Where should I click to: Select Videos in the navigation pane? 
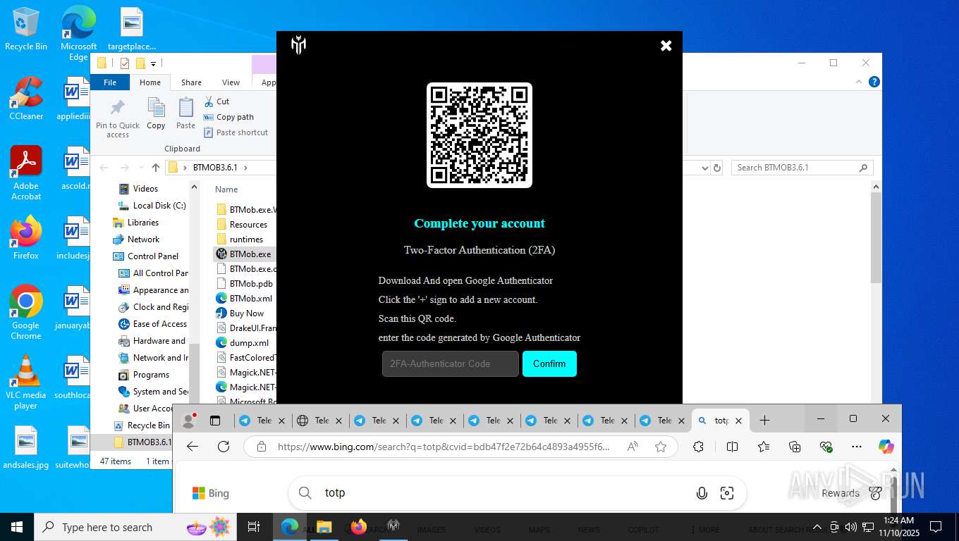pos(145,188)
